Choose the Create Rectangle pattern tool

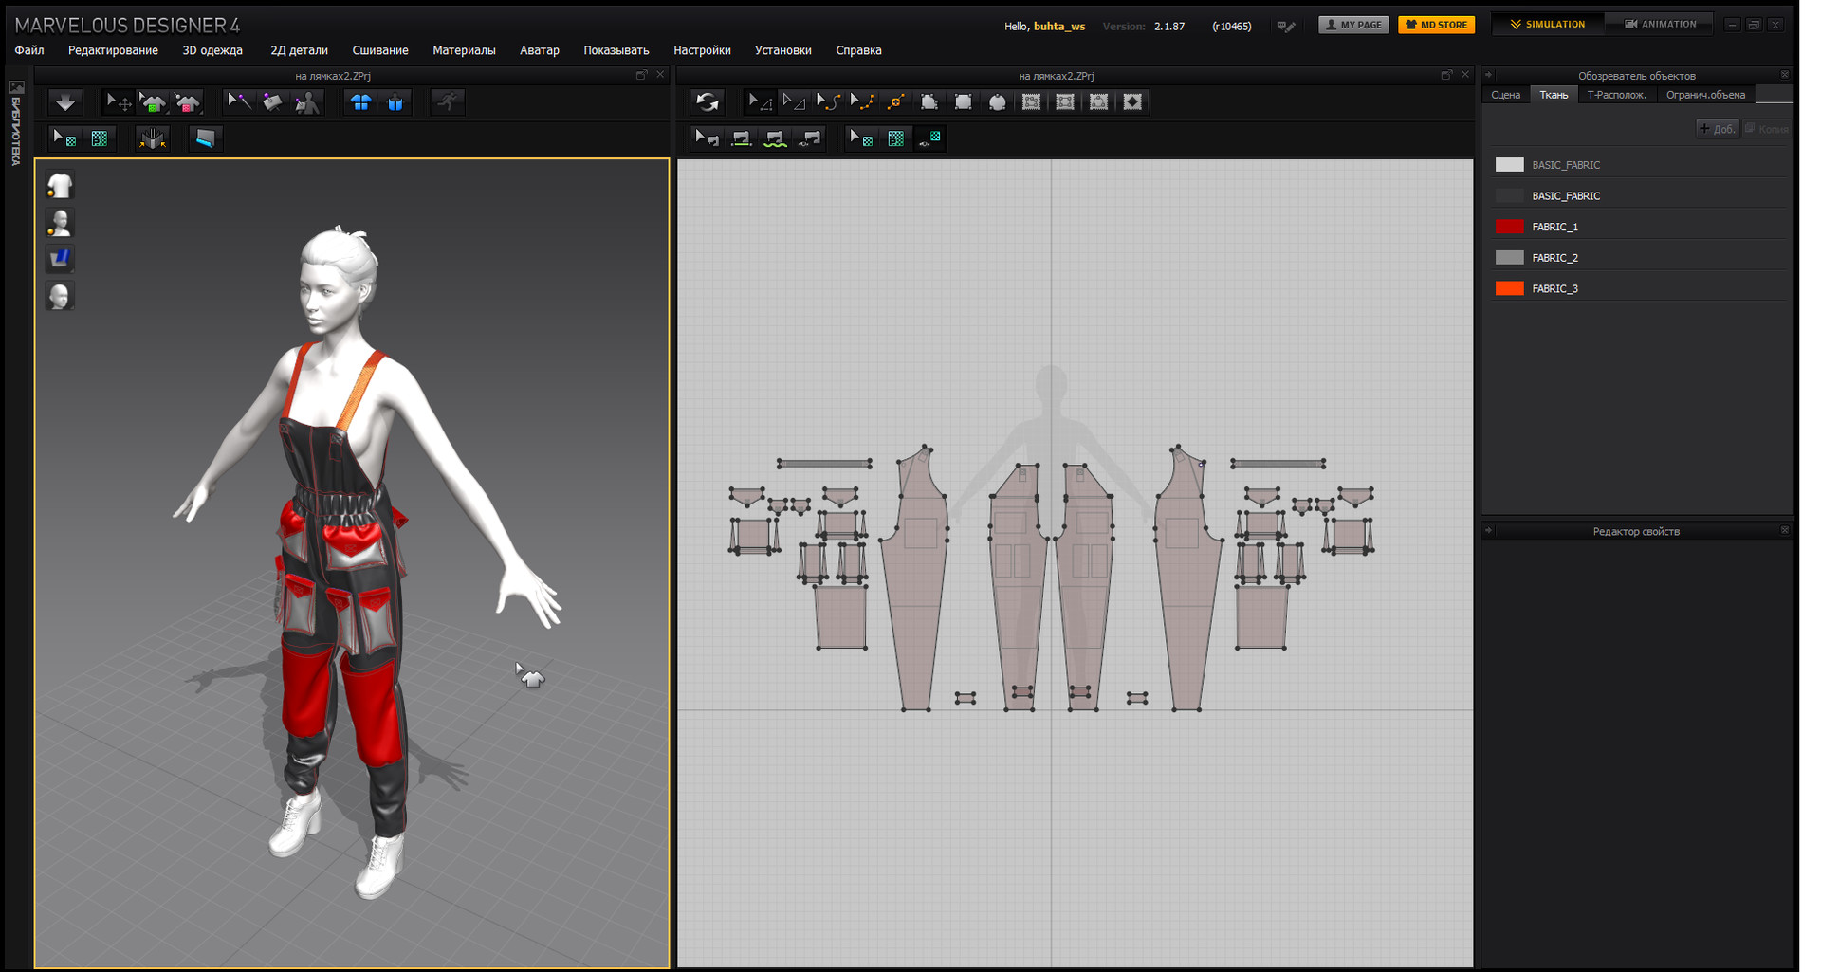click(963, 101)
